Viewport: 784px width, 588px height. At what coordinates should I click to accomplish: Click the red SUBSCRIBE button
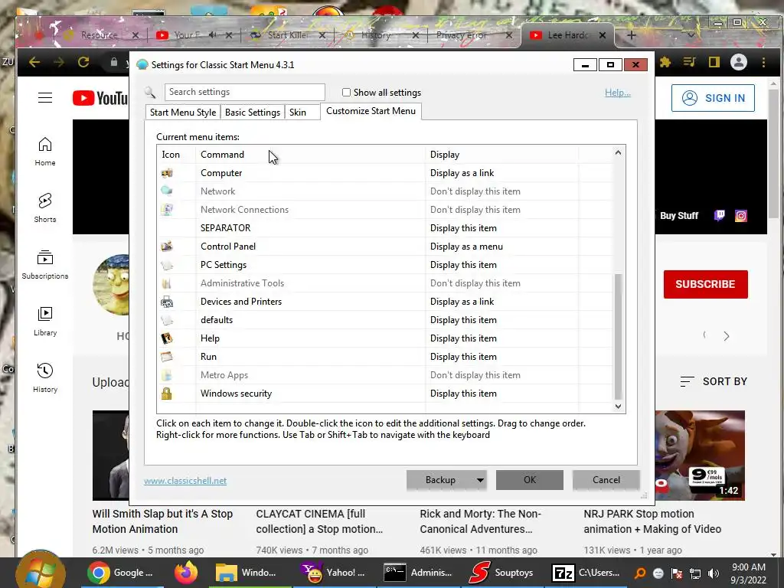705,284
